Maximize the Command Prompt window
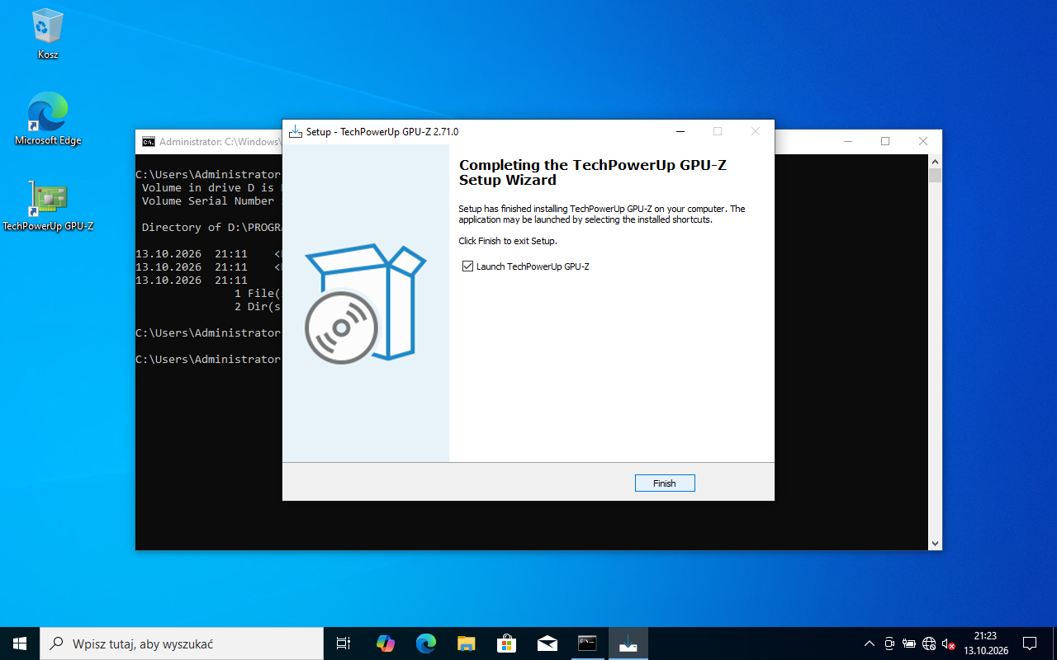 (885, 141)
